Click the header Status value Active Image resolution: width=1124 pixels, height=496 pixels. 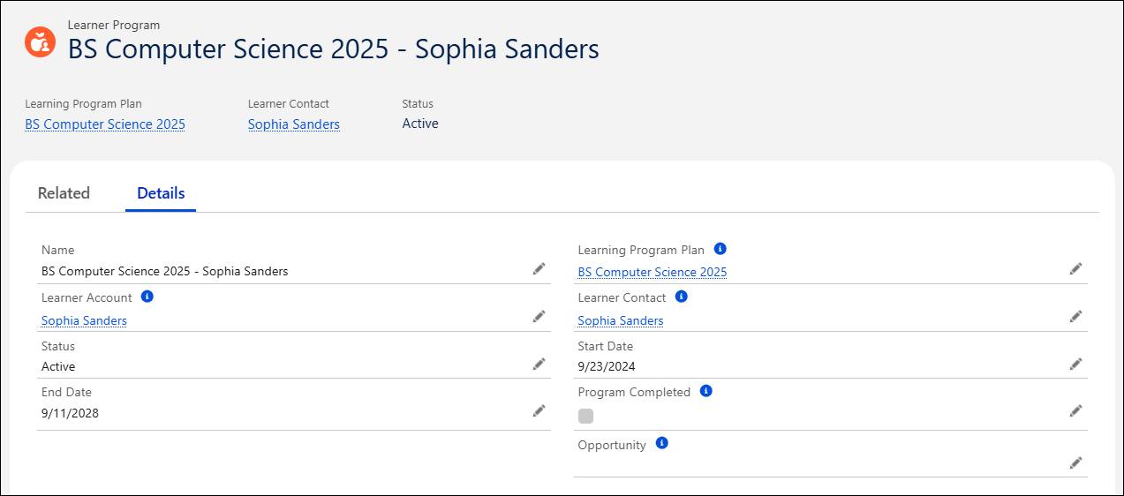point(420,124)
